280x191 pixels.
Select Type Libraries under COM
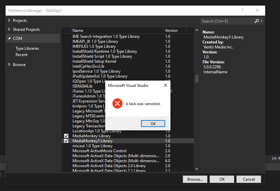pos(27,48)
